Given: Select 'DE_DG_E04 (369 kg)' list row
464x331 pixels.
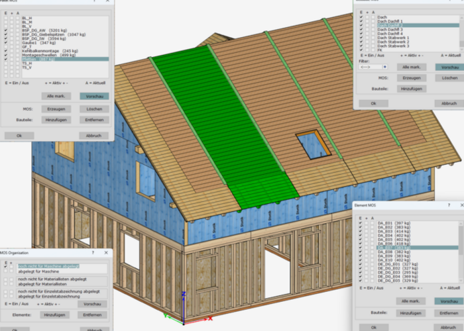Looking at the screenshot, I should click(x=418, y=277).
